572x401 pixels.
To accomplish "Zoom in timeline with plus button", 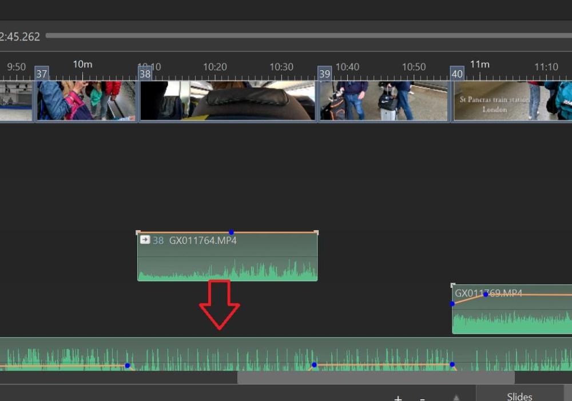I will pos(398,398).
